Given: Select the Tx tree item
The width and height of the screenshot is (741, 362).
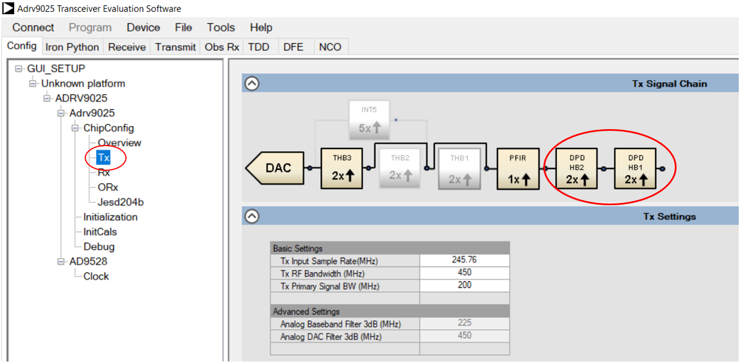Looking at the screenshot, I should tap(103, 158).
